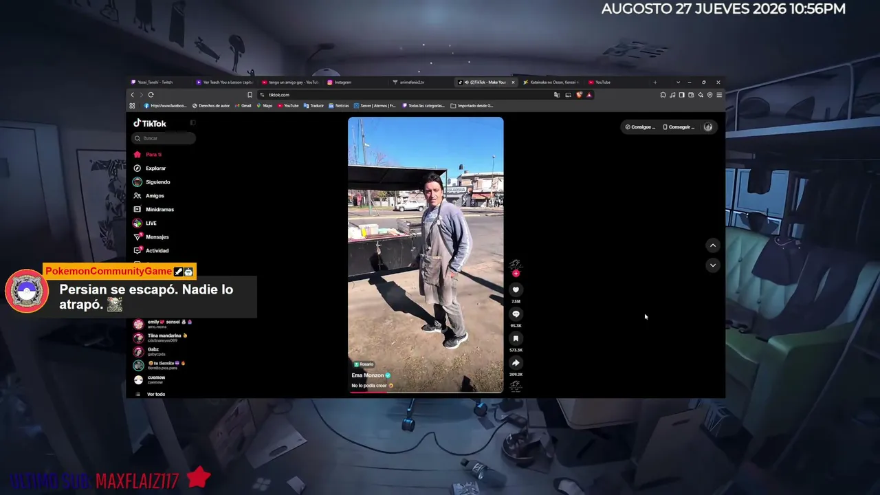The height and width of the screenshot is (495, 880).
Task: Open Para ti feed in TikTok sidebar
Action: pos(153,155)
